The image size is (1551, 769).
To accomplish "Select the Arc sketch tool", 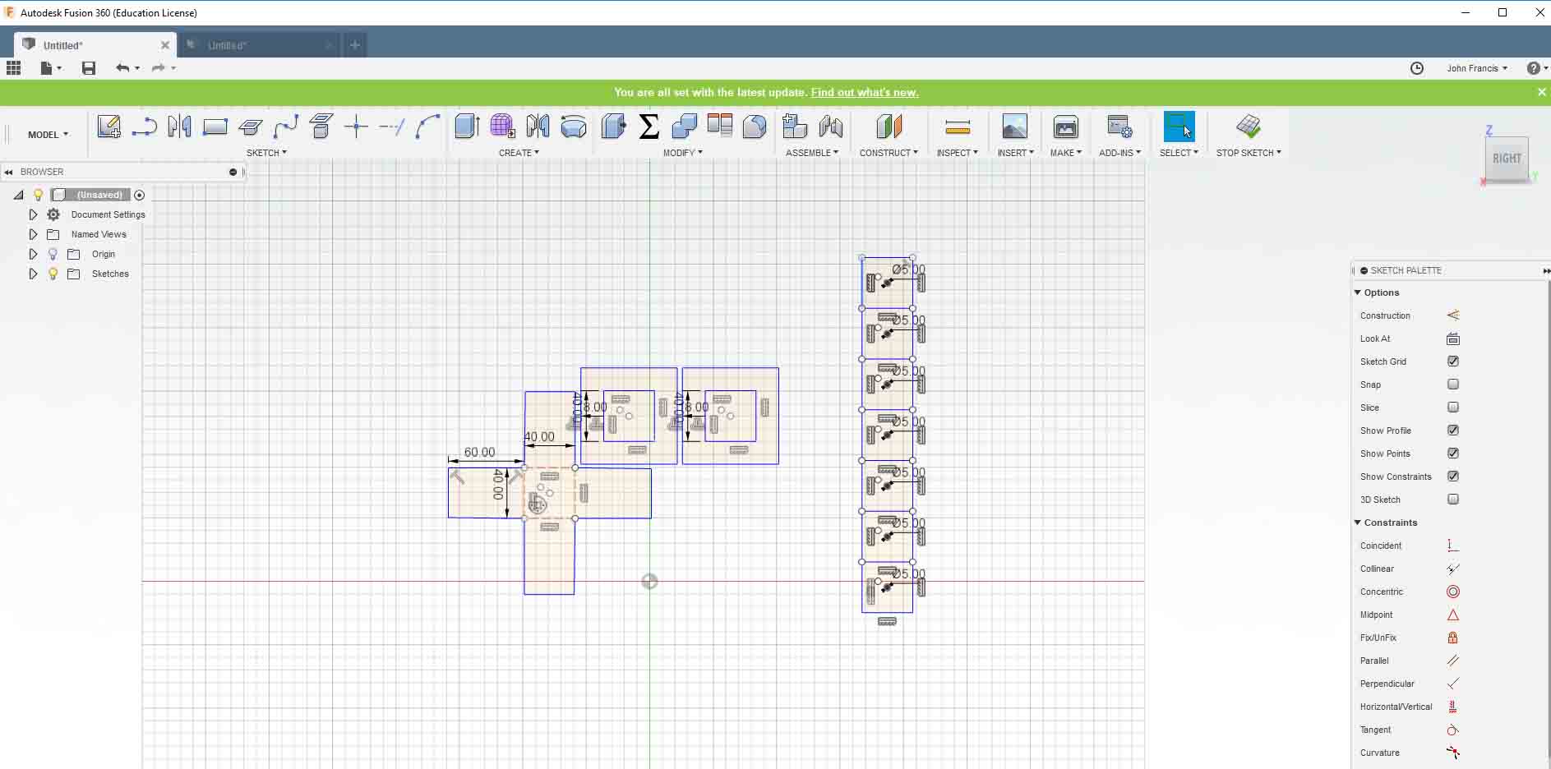I will click(427, 127).
